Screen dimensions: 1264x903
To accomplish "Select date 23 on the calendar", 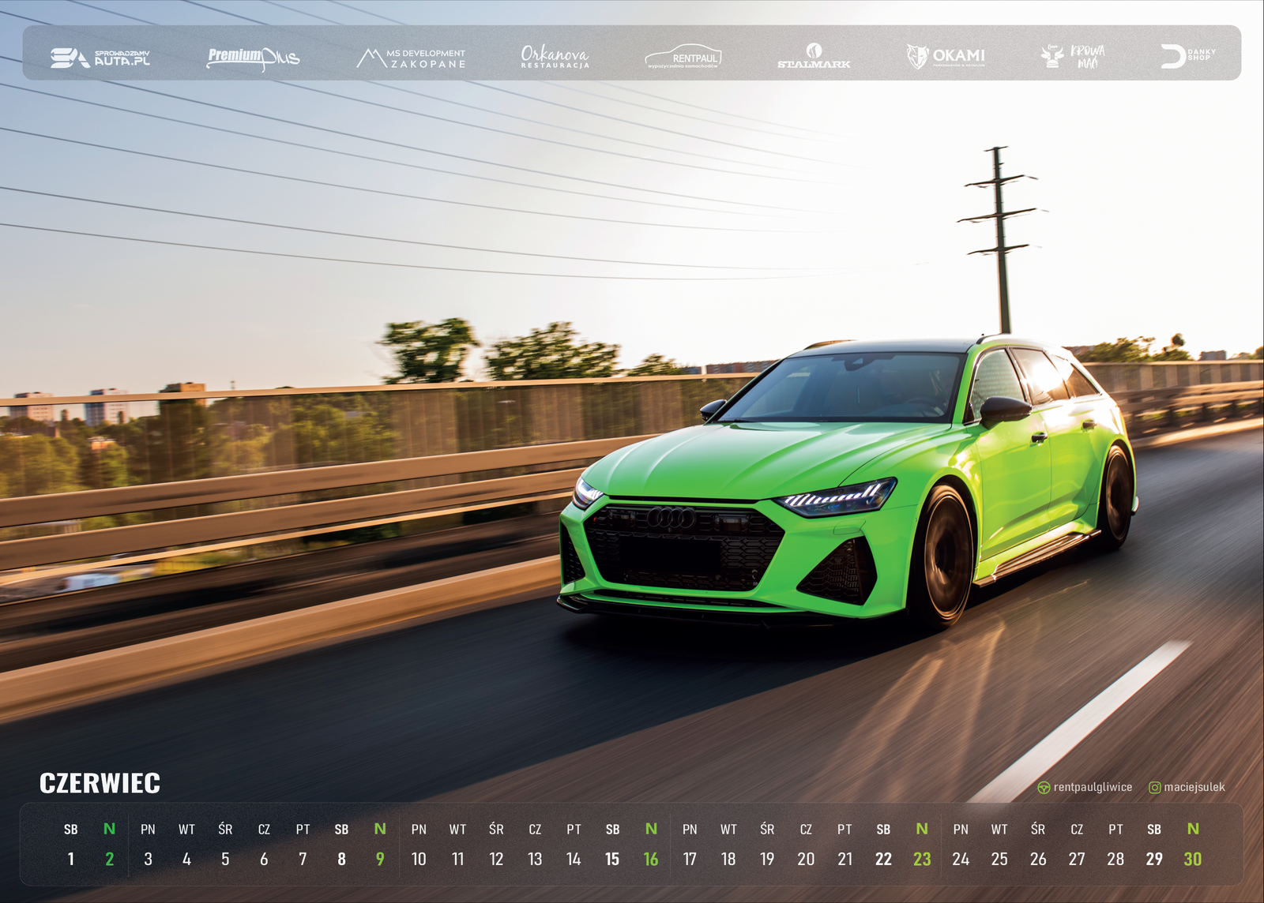I will point(922,859).
